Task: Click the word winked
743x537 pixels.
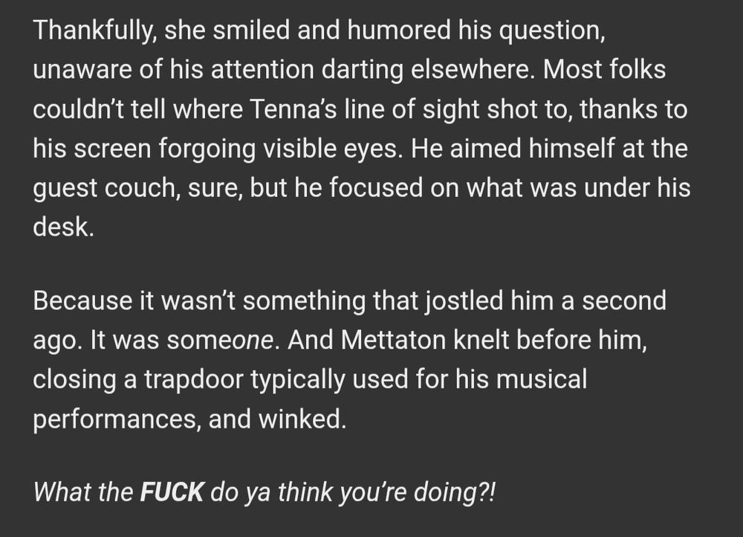Action: (x=302, y=419)
